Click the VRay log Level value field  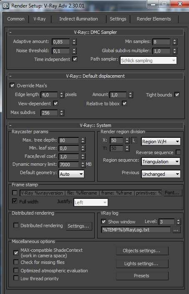click(166, 222)
